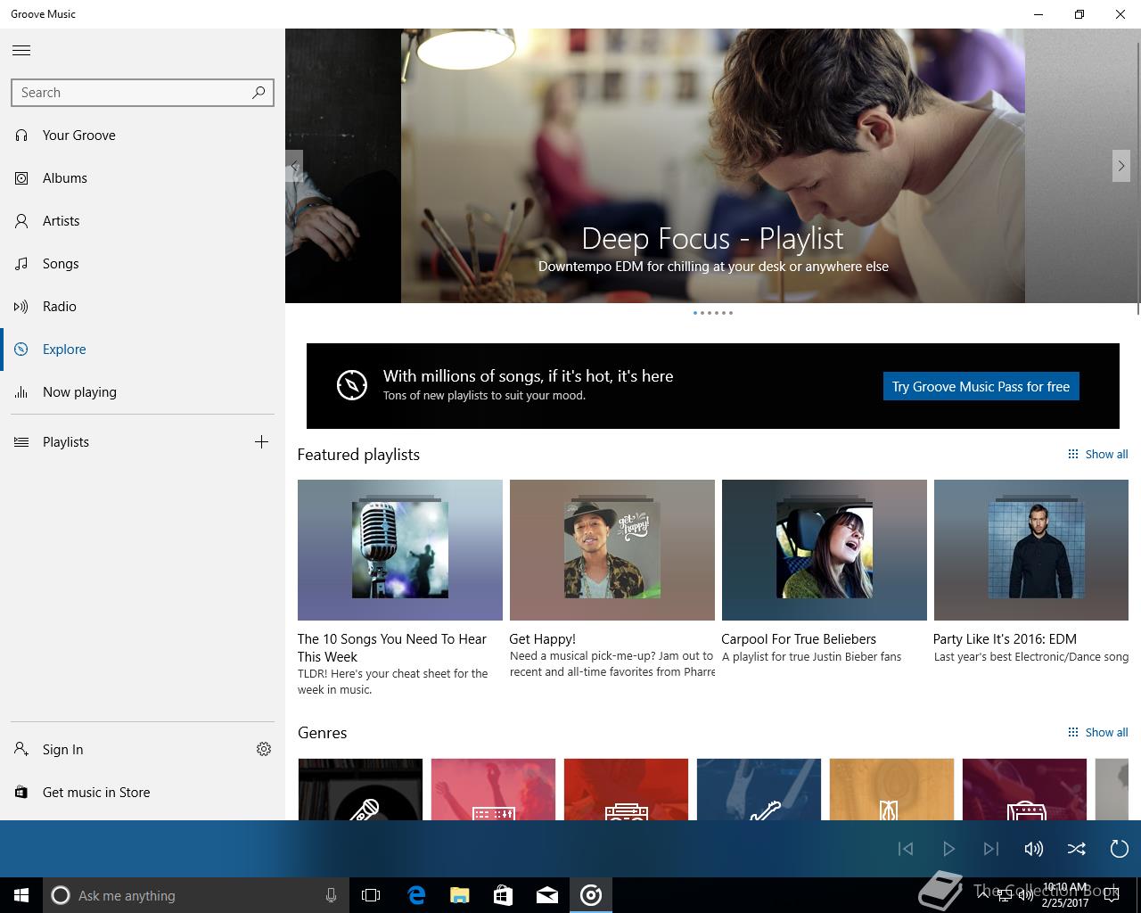1141x913 pixels.
Task: Click Try Groove Music Pass for free
Action: tap(981, 386)
